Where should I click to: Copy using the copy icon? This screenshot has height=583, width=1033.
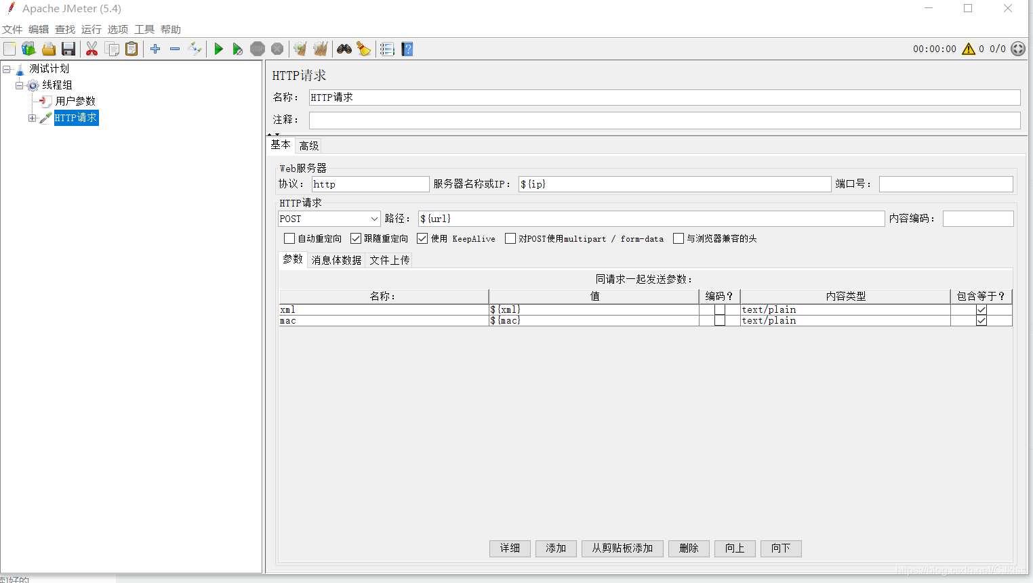112,49
